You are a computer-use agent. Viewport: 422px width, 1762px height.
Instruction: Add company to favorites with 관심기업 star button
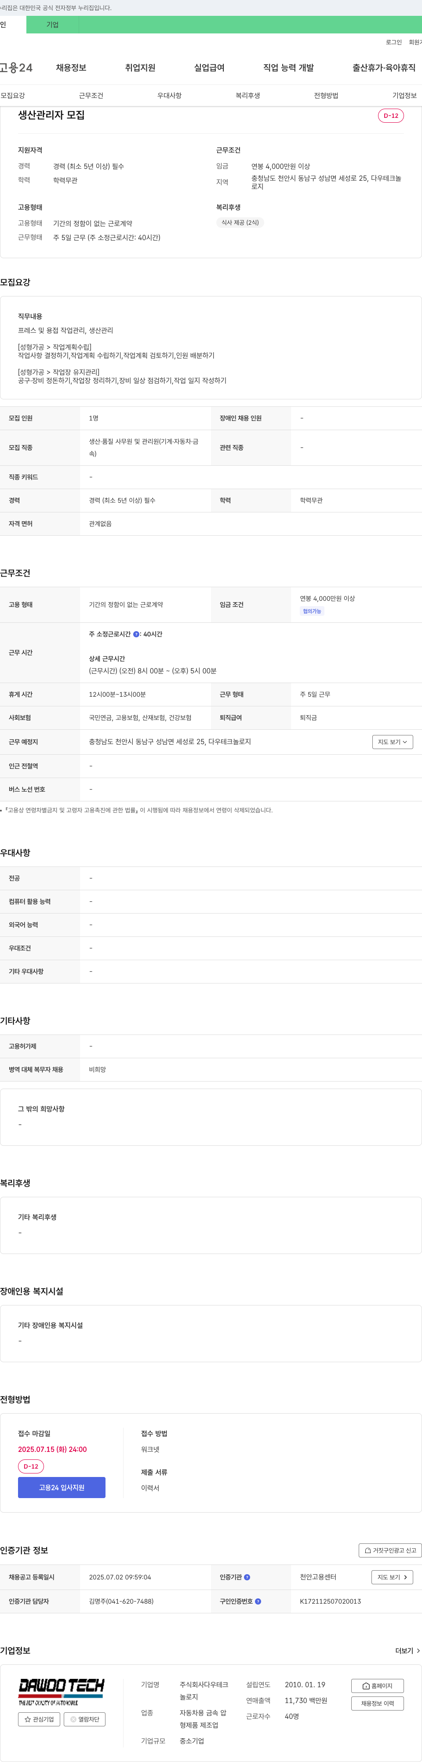coord(39,1719)
